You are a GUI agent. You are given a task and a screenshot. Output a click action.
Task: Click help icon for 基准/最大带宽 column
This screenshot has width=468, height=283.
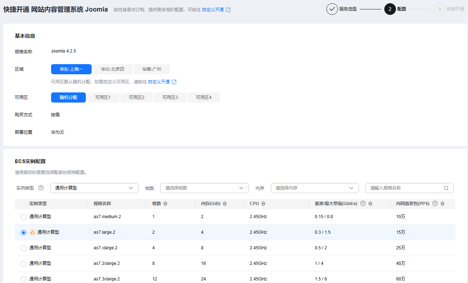[363, 204]
